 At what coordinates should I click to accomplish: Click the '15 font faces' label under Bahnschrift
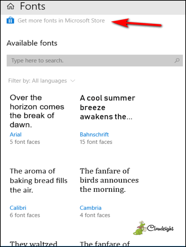(96, 142)
